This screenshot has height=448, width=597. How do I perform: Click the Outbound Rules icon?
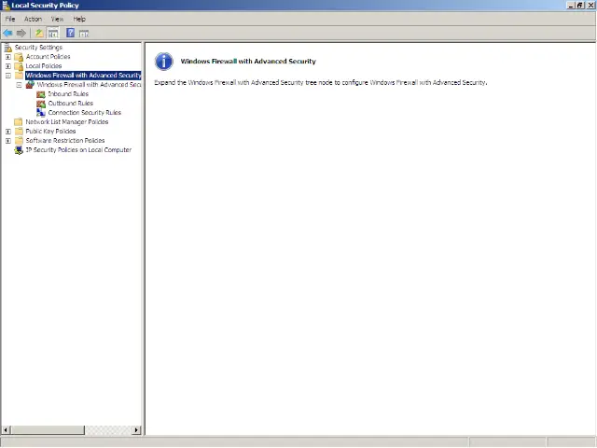[x=41, y=104]
